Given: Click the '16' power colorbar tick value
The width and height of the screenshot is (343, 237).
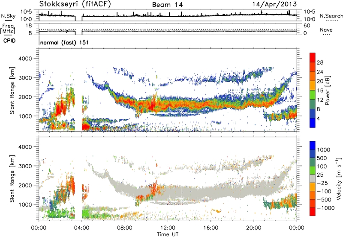Looking at the screenshot, I should click(320, 91).
